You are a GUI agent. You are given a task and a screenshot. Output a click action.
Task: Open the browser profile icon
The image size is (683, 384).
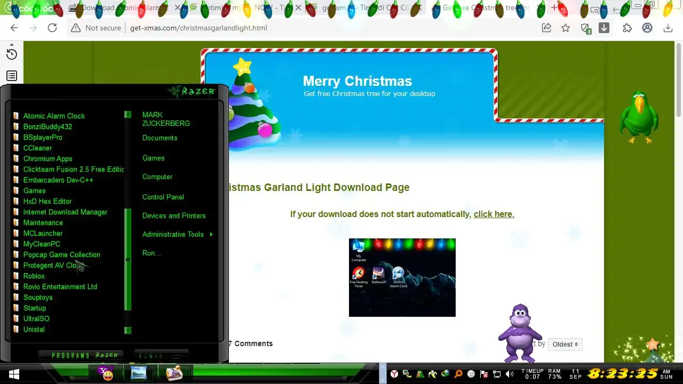click(x=647, y=28)
